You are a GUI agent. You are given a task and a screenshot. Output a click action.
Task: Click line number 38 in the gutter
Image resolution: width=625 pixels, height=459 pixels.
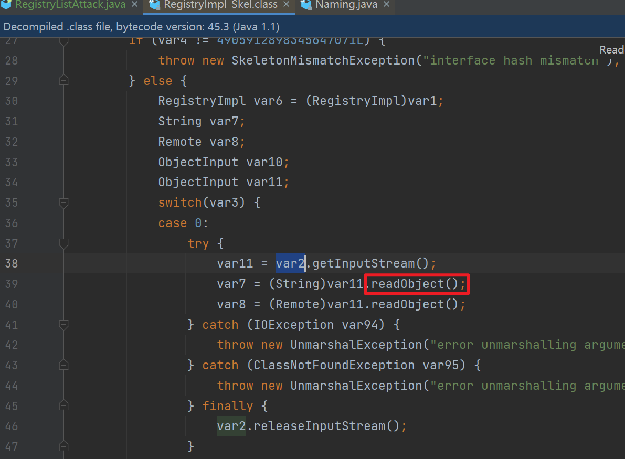pyautogui.click(x=12, y=263)
